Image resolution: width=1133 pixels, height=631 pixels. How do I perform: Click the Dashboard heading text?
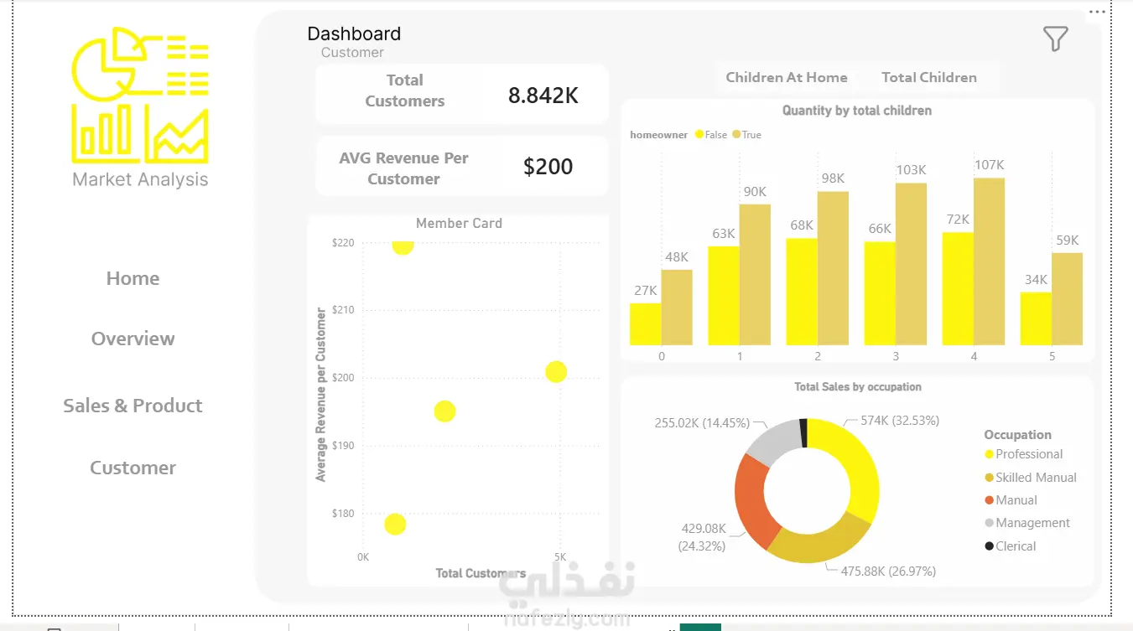pos(354,34)
